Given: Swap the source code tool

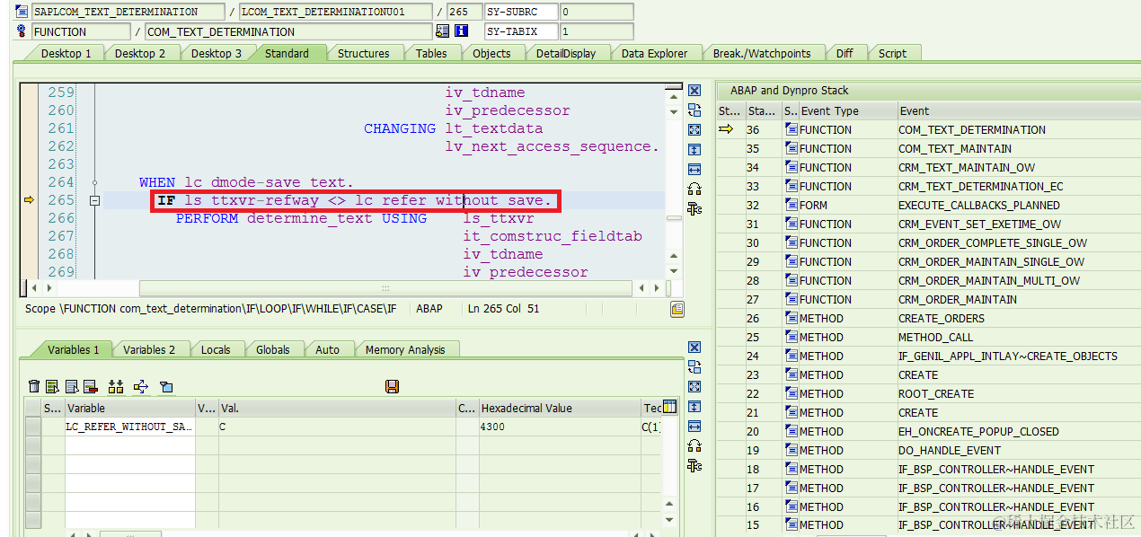Looking at the screenshot, I should tap(694, 110).
